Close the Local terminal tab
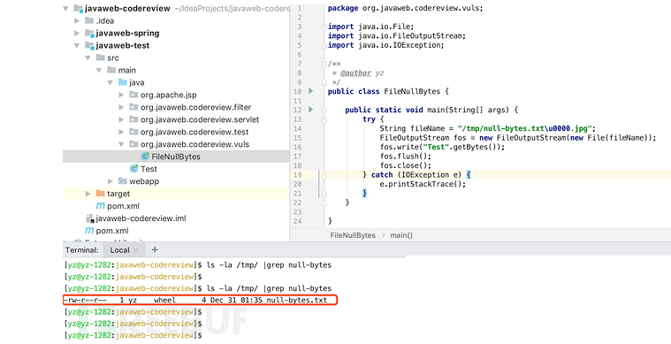This screenshot has height=344, width=671. [136, 251]
